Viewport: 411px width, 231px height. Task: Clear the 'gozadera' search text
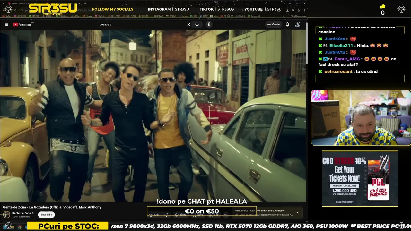point(188,24)
